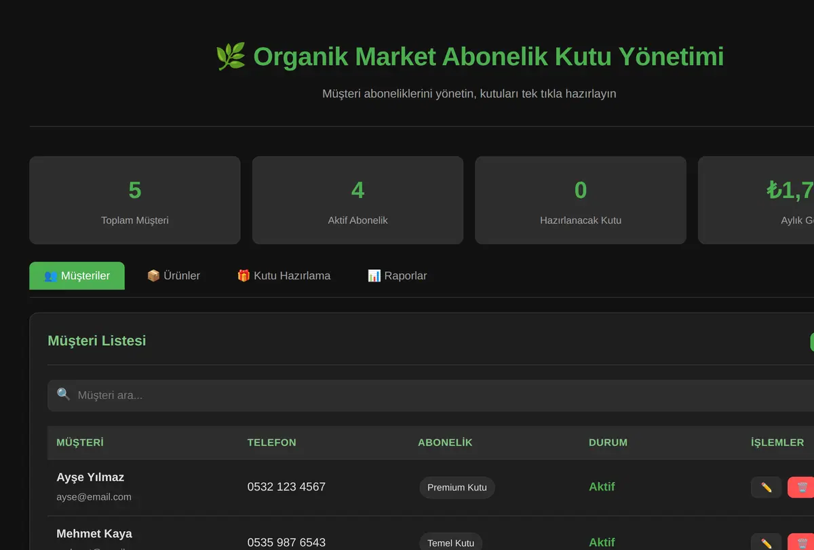Image resolution: width=814 pixels, height=550 pixels.
Task: Switch to the Ürünler tab
Action: (x=174, y=276)
